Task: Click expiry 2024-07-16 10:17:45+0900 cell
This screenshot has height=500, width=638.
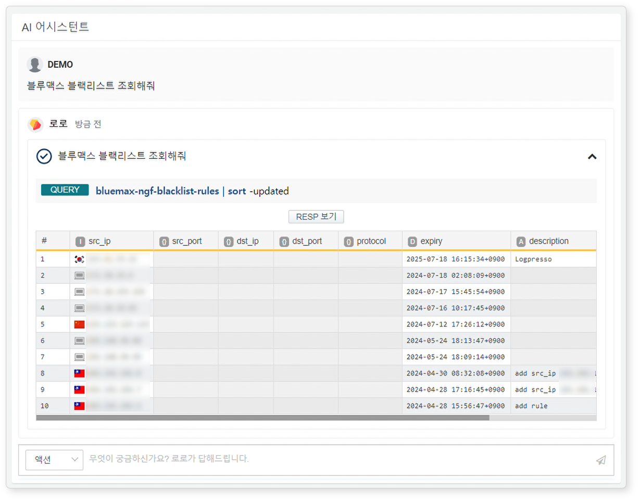Action: [x=456, y=308]
